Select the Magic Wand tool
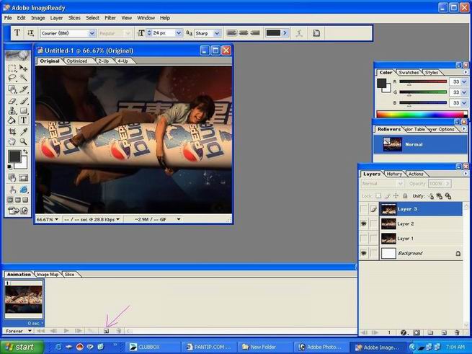The width and height of the screenshot is (472, 354). pos(23,79)
